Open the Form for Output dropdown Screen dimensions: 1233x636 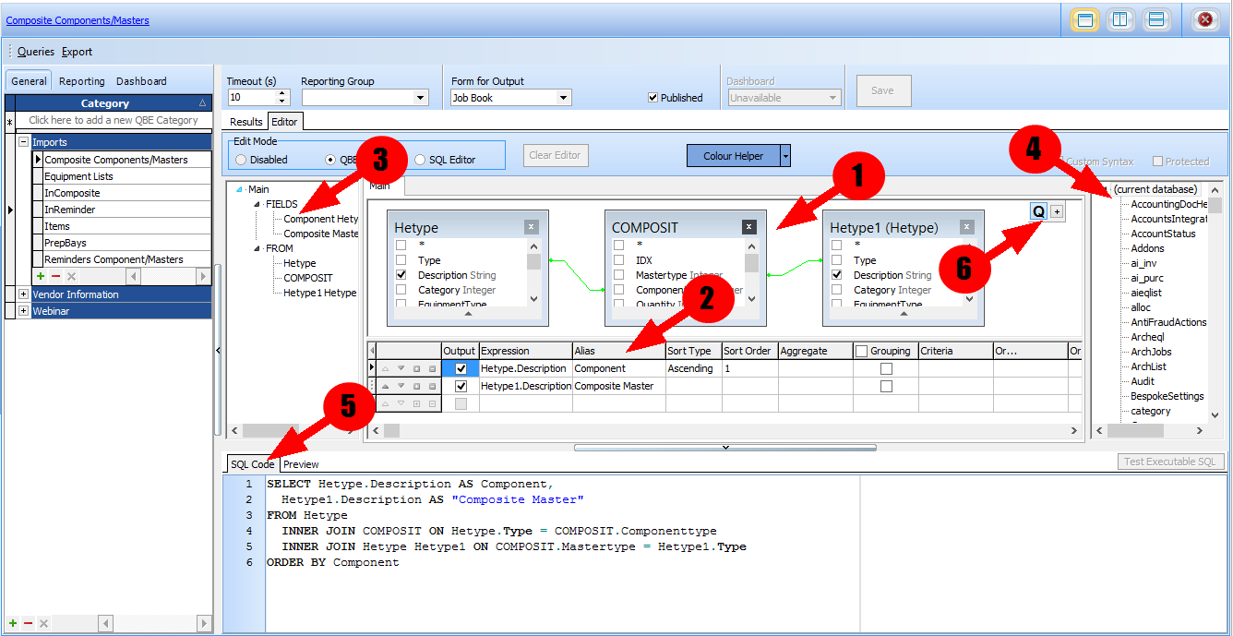point(563,98)
